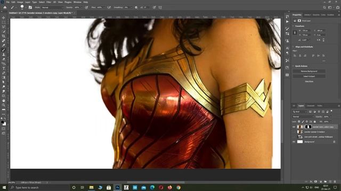Screen dimensions: 341x191
Task: Select the Rectangular Marquee tool
Action: click(4, 22)
